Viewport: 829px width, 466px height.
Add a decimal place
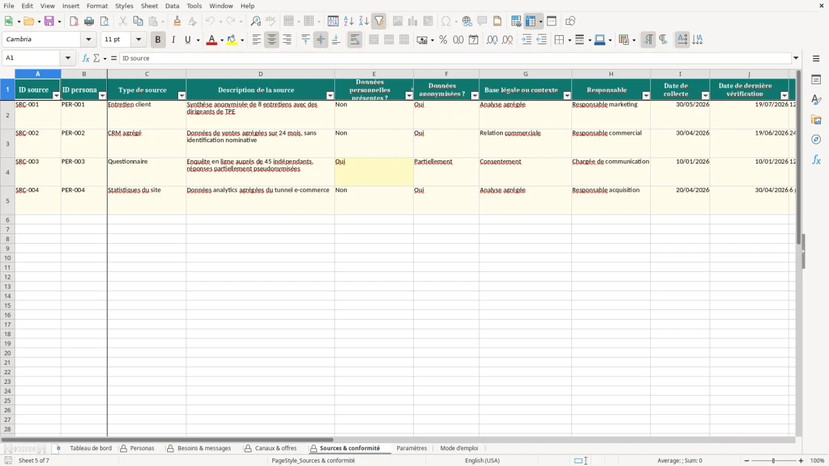pyautogui.click(x=492, y=40)
